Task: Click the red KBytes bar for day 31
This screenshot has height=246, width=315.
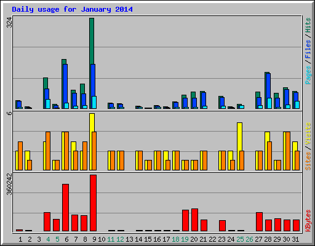Action: point(296,225)
